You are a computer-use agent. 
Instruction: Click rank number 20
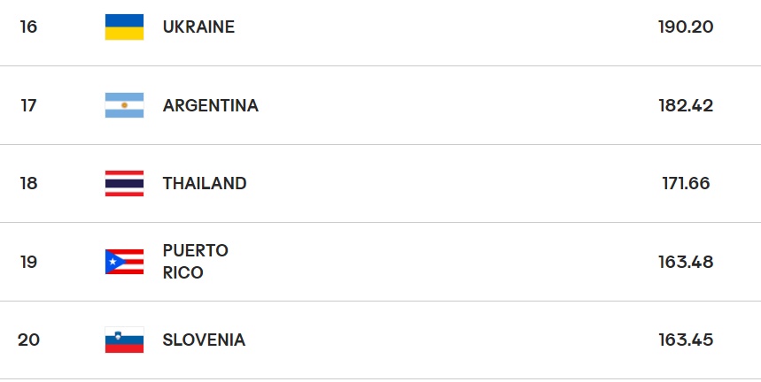click(28, 340)
